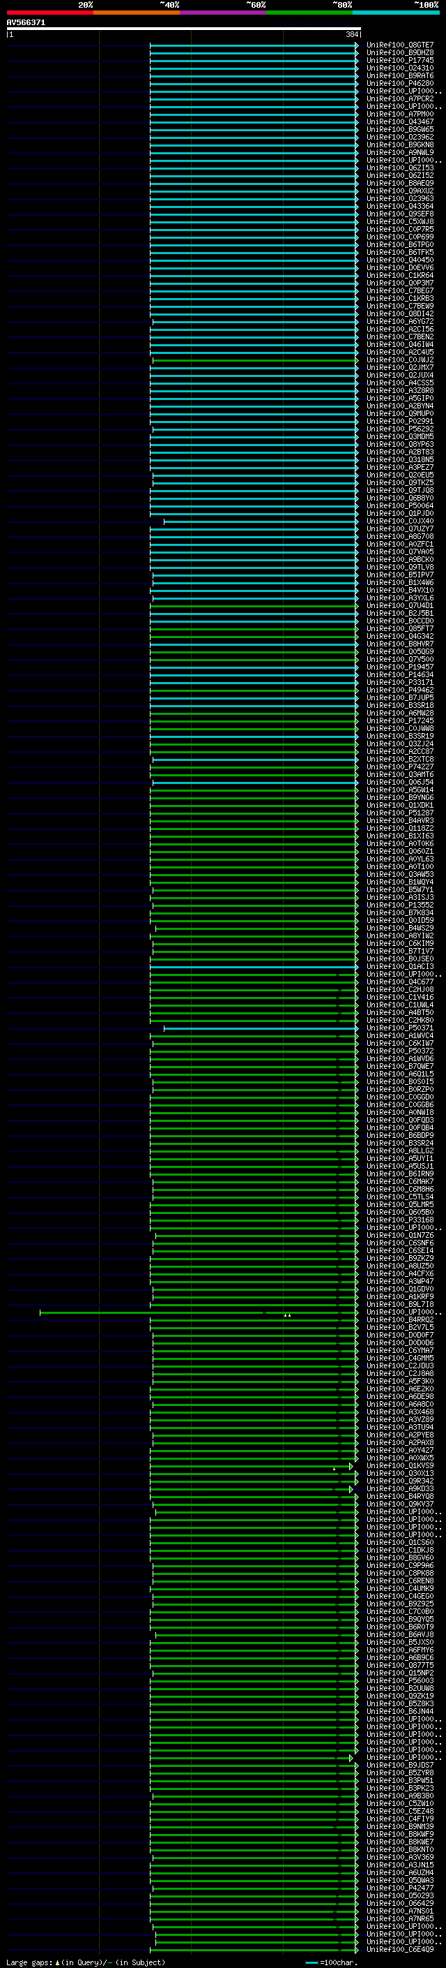Select hit UniRef100_A2PYE8
Viewport: 446px width, 1968px height.
tap(400, 1435)
